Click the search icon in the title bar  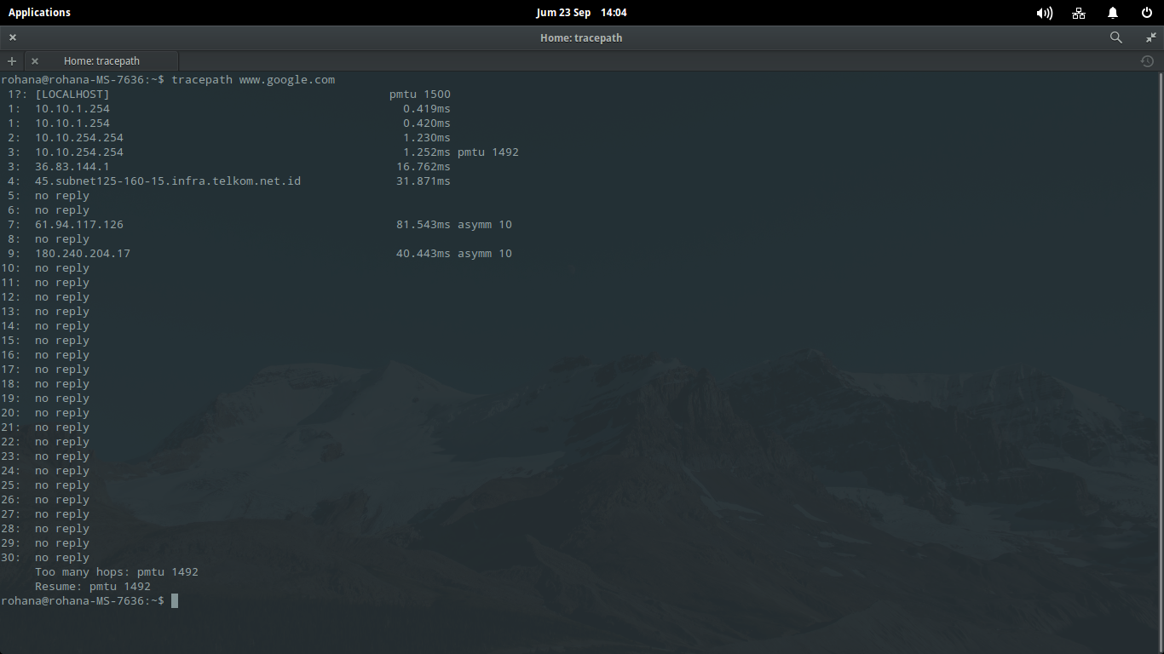pos(1115,37)
